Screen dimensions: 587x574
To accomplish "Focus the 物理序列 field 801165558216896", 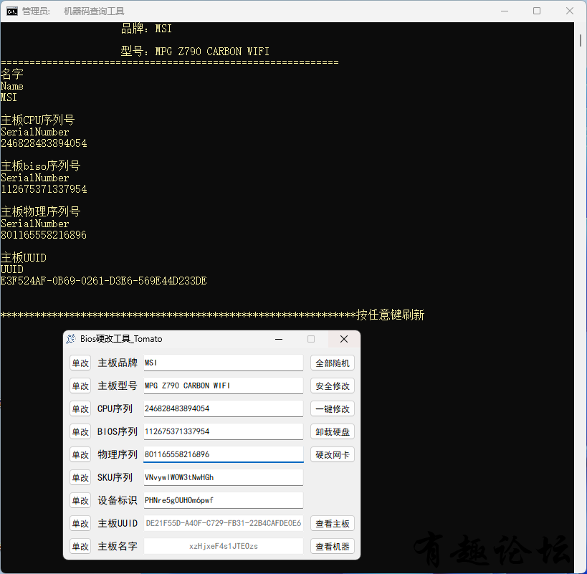I will coord(224,454).
